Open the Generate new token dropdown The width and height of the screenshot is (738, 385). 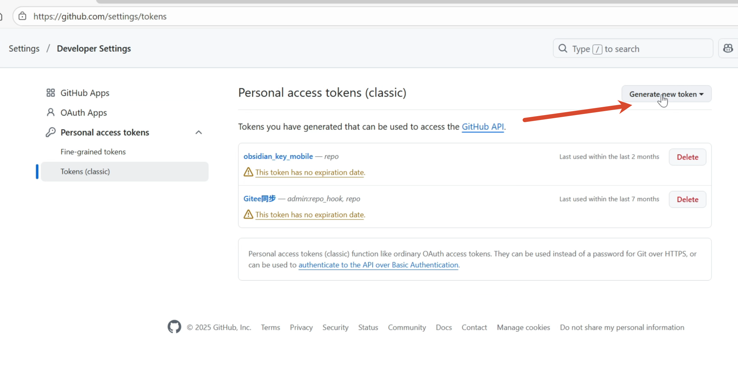click(666, 94)
